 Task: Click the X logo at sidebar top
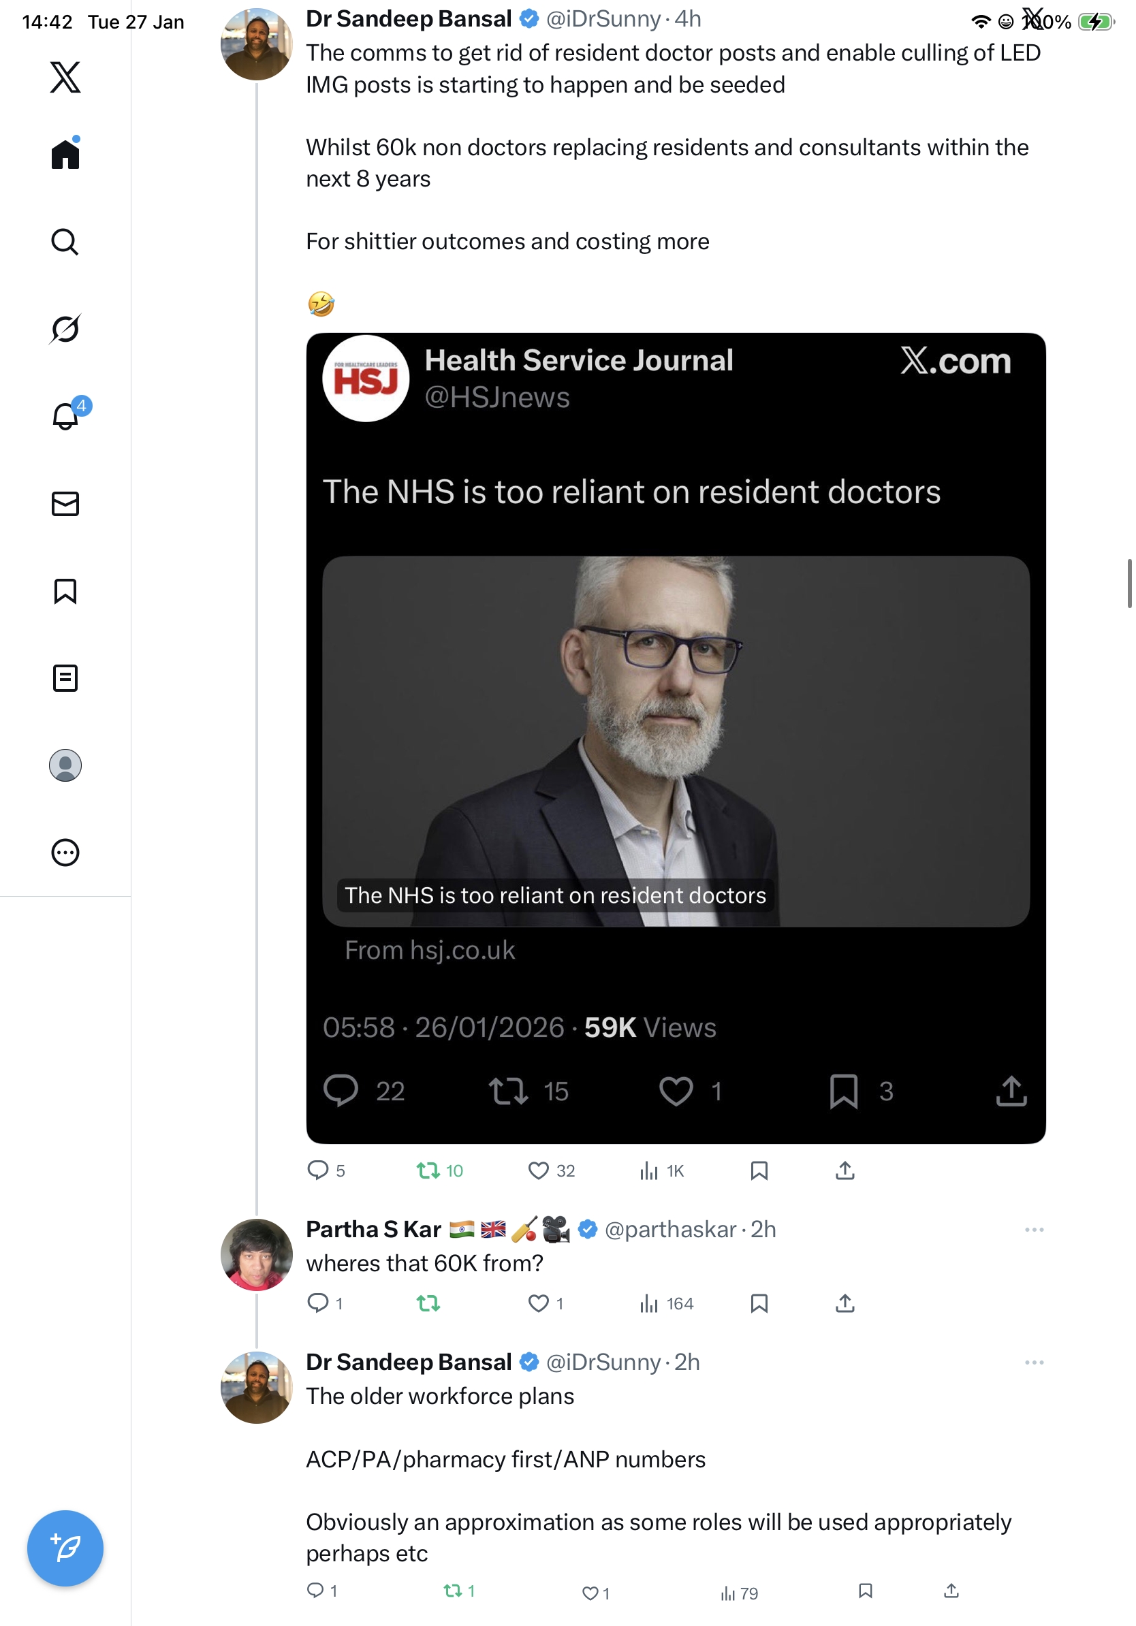[x=65, y=77]
